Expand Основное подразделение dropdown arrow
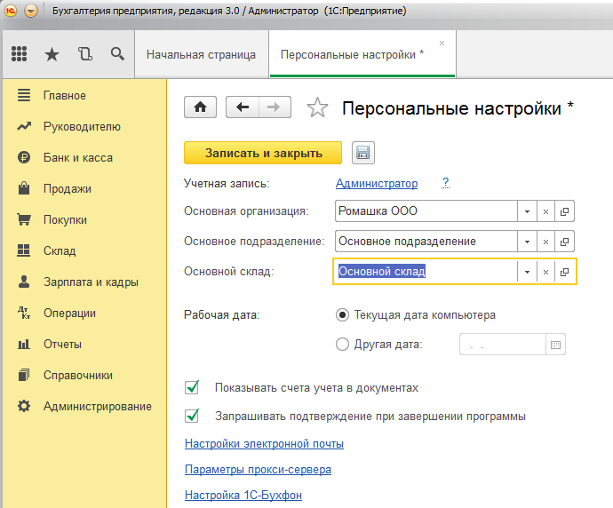The width and height of the screenshot is (613, 508). tap(527, 242)
